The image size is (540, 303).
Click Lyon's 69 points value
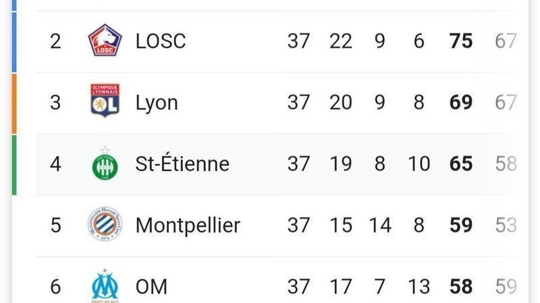click(461, 102)
